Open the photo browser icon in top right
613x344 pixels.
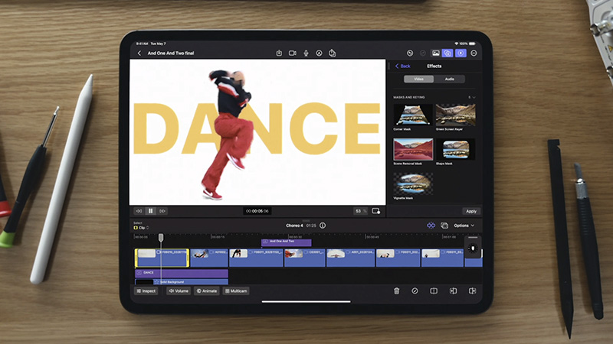coord(435,54)
